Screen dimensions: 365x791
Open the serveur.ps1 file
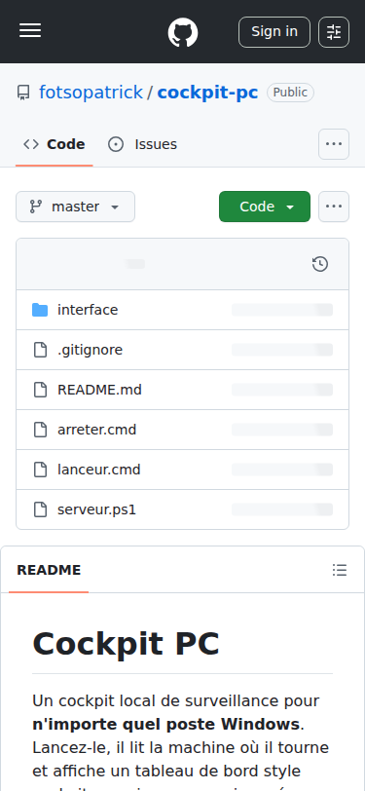pyautogui.click(x=96, y=509)
